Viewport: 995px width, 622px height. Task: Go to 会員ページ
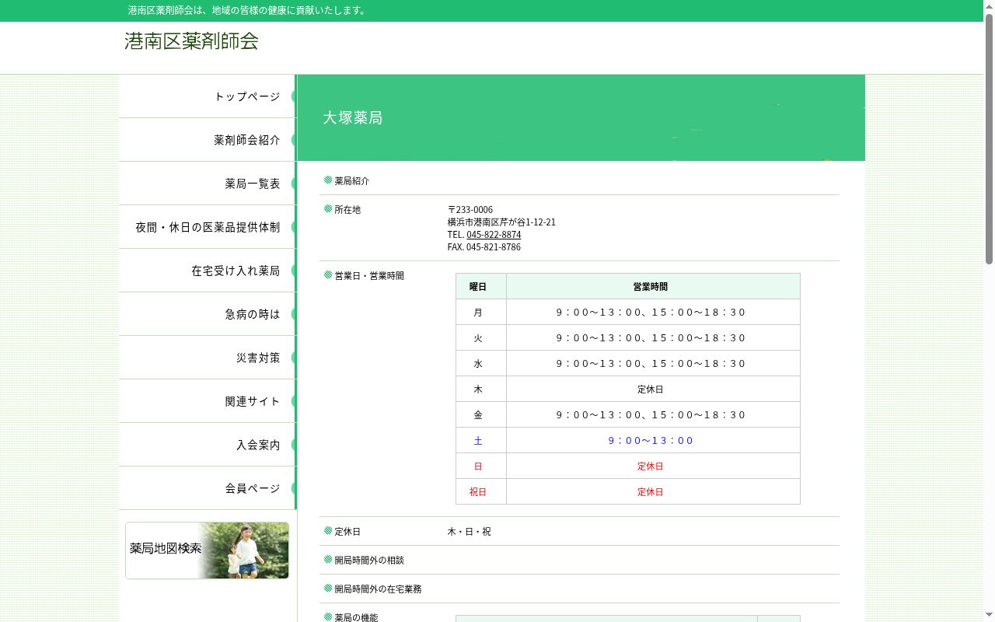208,488
